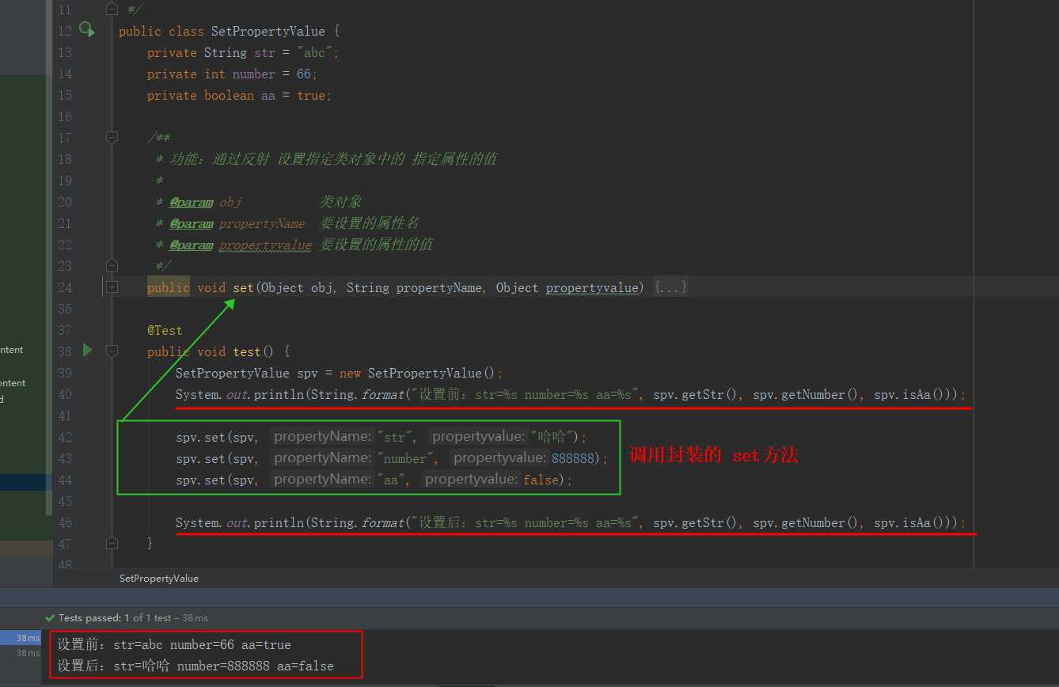Click the console output line starting with 设置后
The height and width of the screenshot is (687, 1059).
(x=195, y=666)
